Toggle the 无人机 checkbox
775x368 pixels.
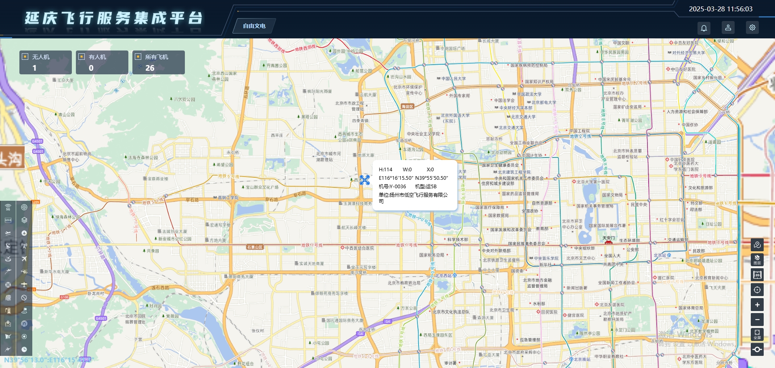25,57
